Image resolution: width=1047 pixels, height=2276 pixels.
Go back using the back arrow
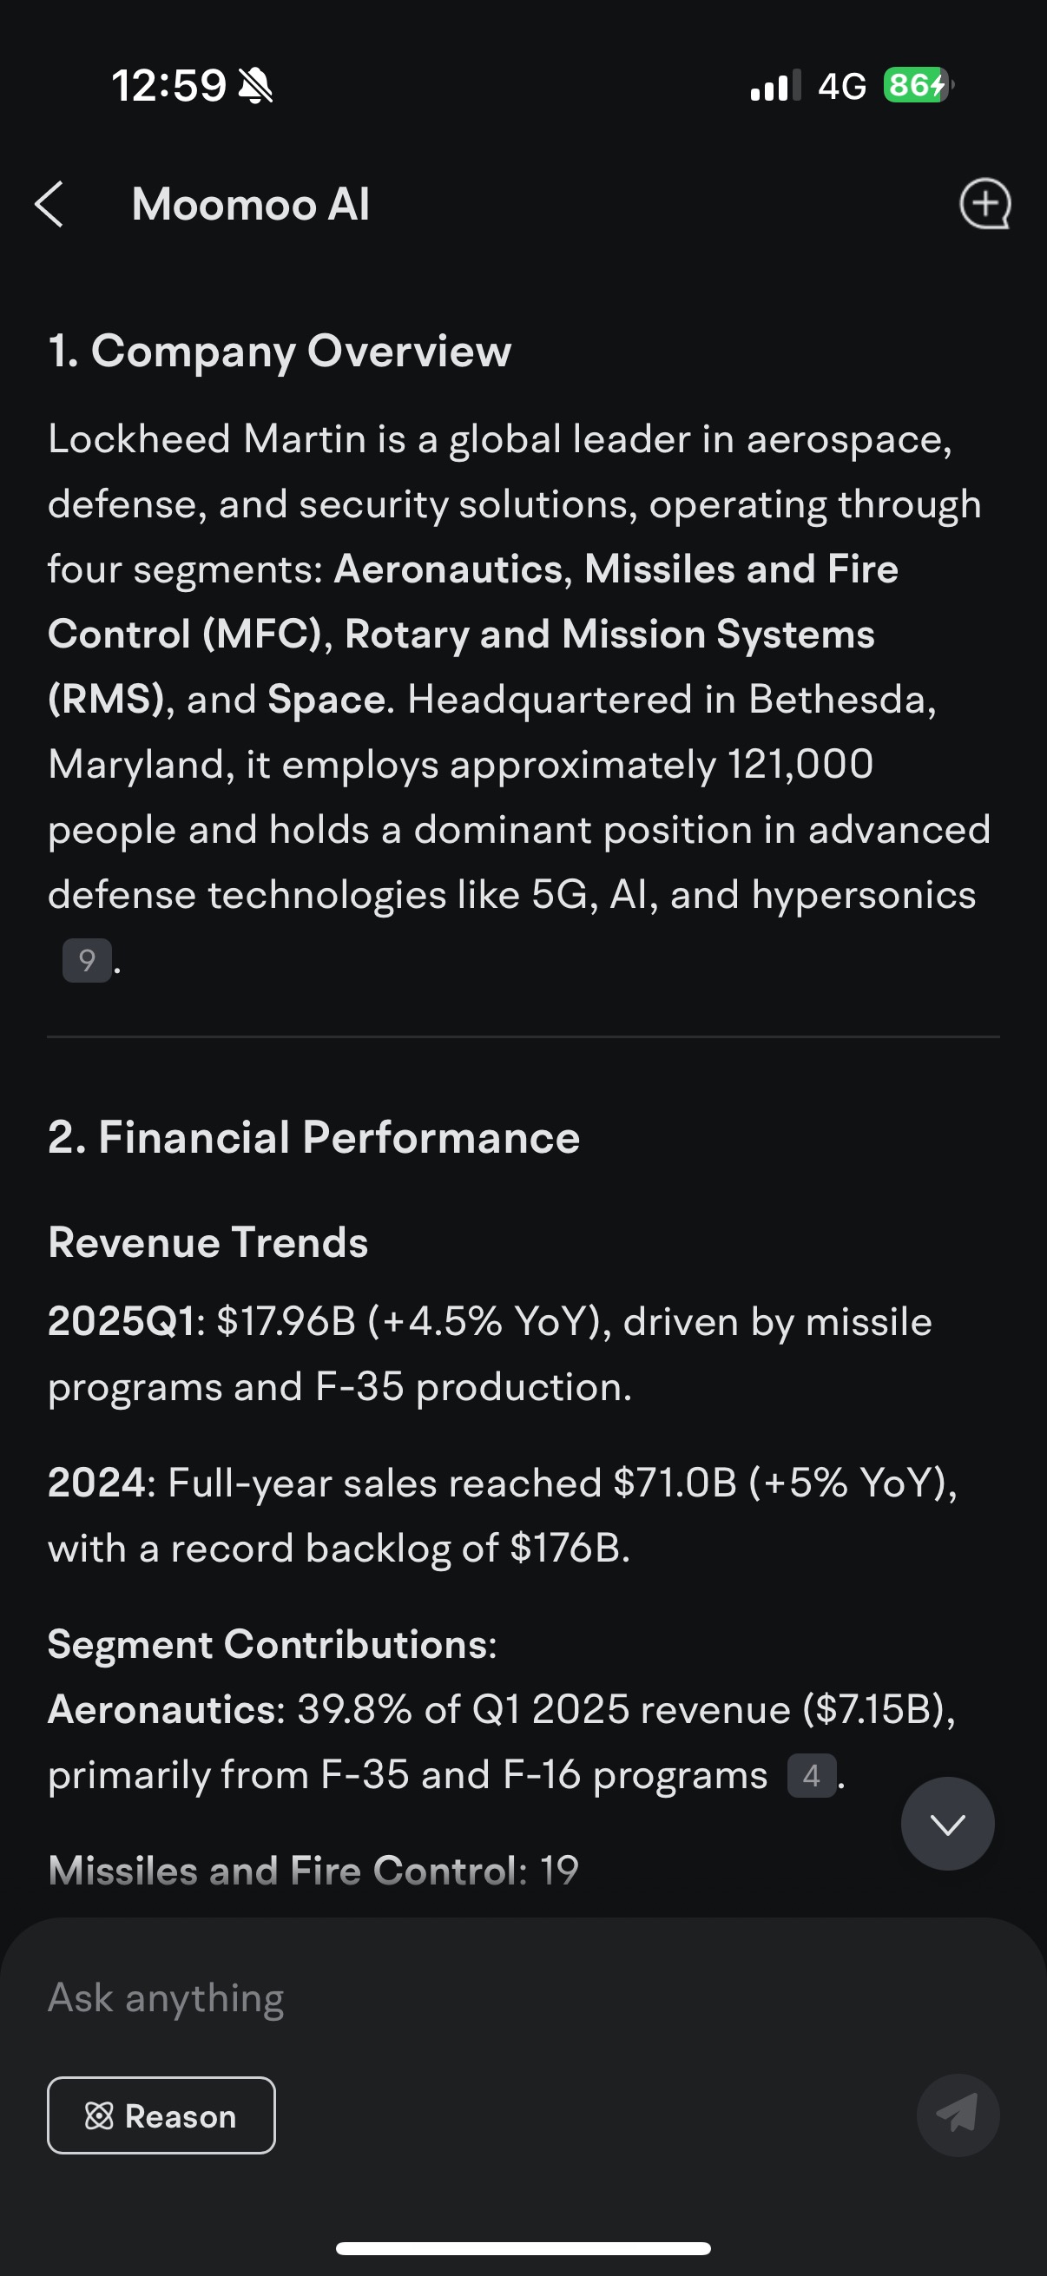pyautogui.click(x=49, y=204)
